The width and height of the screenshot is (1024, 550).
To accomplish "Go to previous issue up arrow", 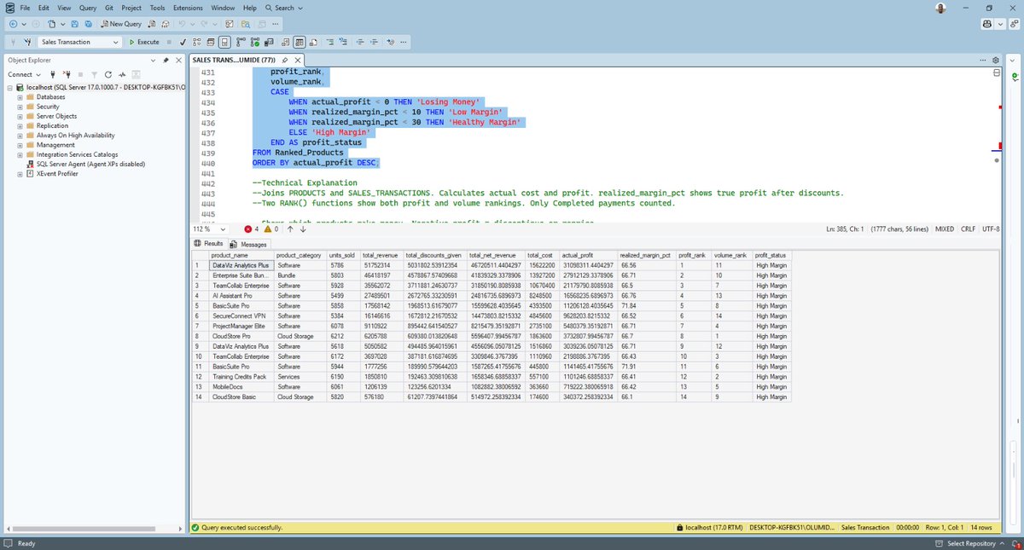I will (290, 229).
